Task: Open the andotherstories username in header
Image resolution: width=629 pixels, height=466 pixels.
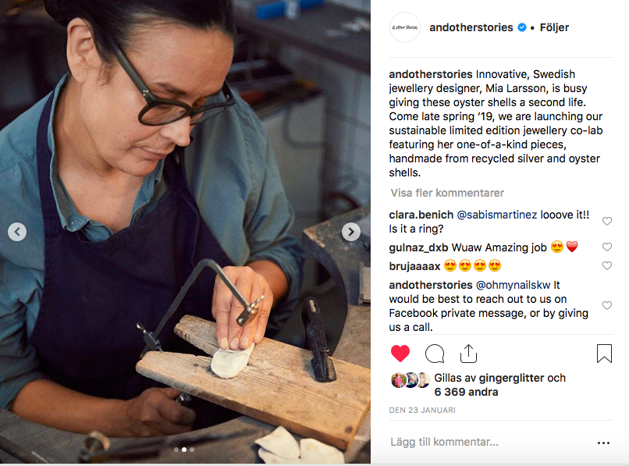Action: point(471,27)
